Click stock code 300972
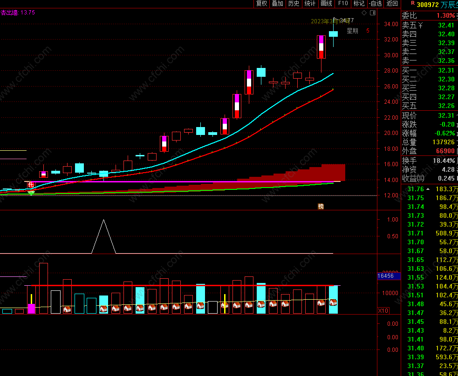Screen dimensions: 458x376 (428, 5)
